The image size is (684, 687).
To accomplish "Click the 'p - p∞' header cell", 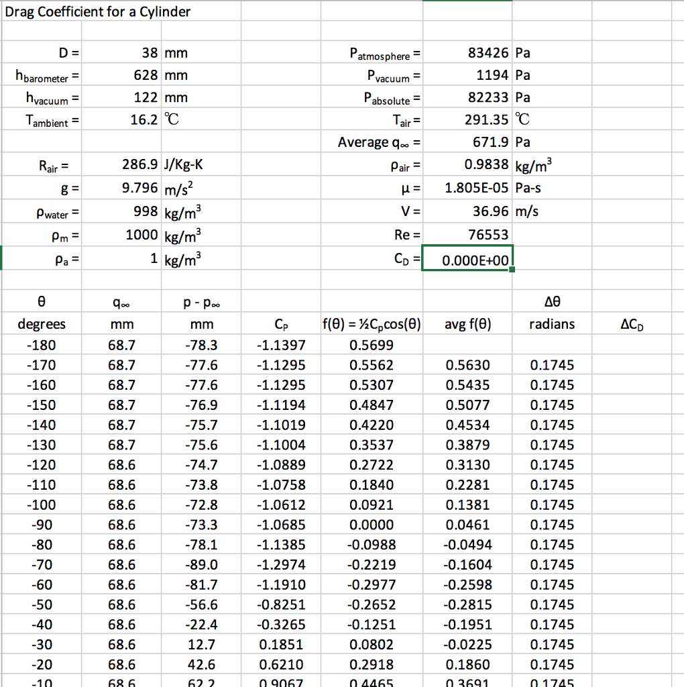I will coord(201,303).
